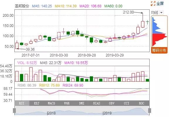Click the VOL: 8.52万 volume label
Viewport: 169px width, 117px height.
[x=27, y=63]
